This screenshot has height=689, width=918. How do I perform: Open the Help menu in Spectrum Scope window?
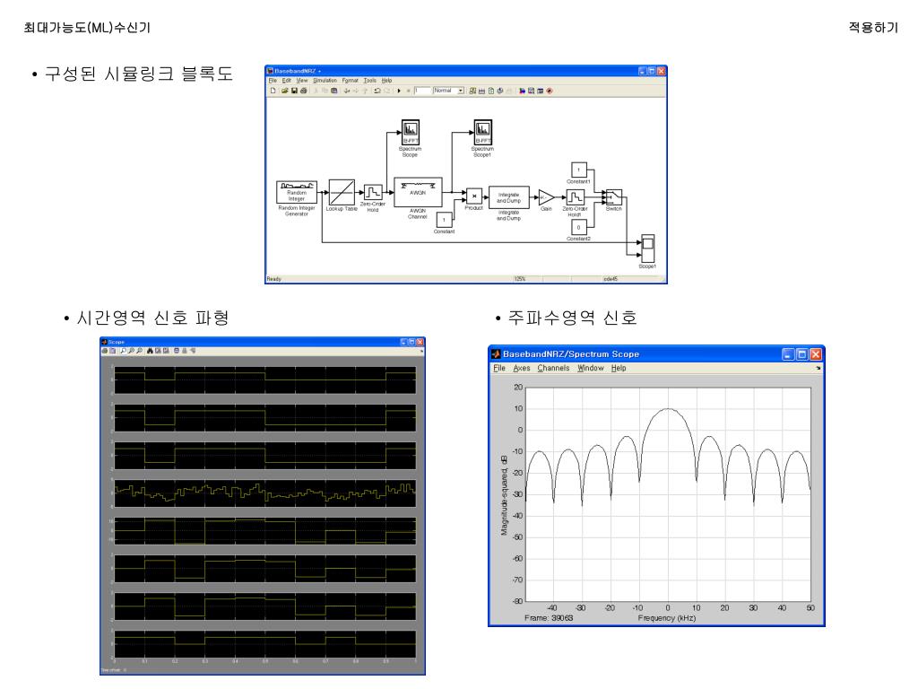(619, 368)
